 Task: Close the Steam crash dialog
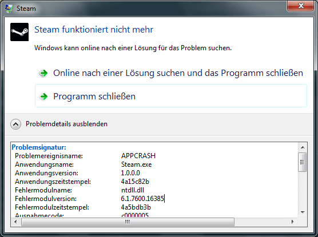click(300, 6)
